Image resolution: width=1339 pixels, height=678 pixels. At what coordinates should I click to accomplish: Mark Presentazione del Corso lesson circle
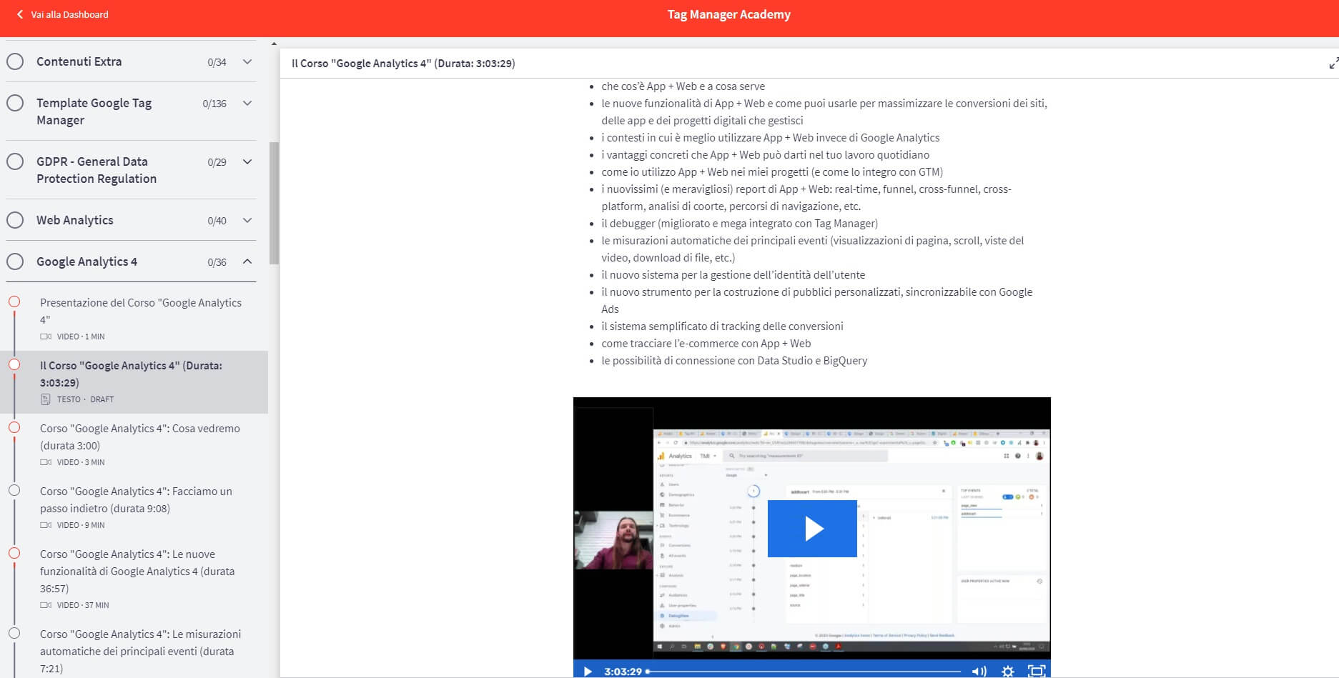click(14, 301)
